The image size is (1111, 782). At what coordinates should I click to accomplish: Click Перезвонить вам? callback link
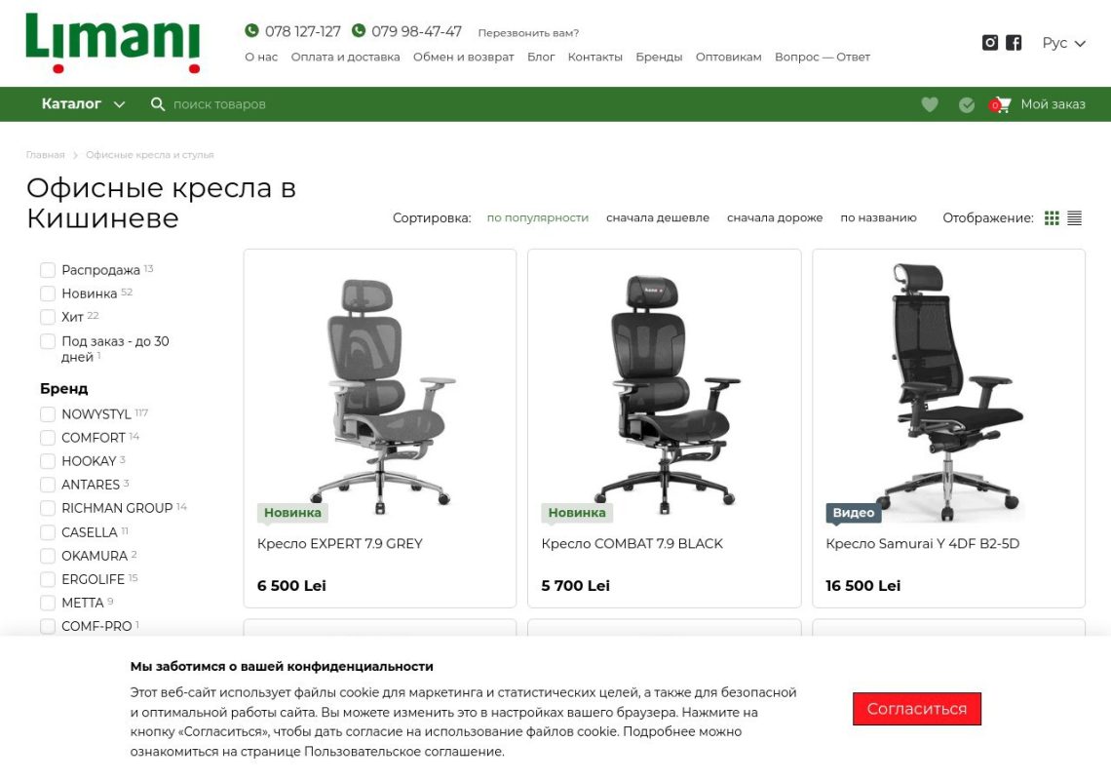tap(528, 32)
